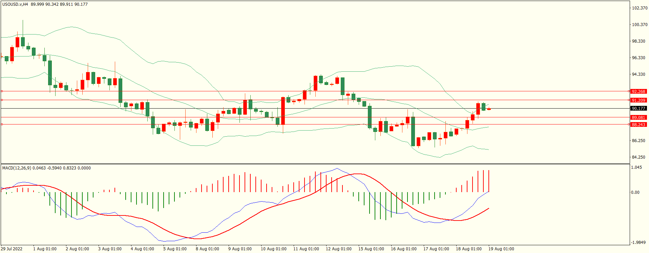649x253 pixels.
Task: Click the 102.370 price scale value
Action: (640, 8)
